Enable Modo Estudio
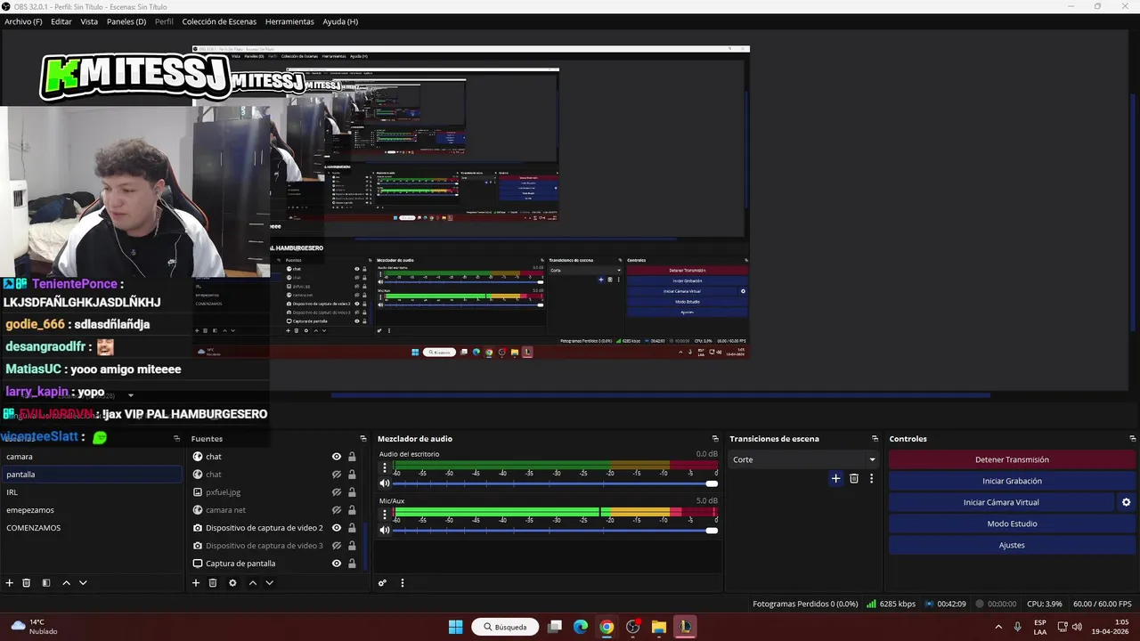1140x641 pixels. [1012, 523]
